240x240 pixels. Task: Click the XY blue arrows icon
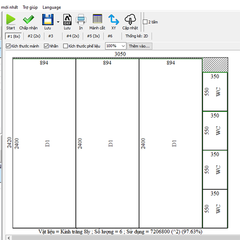coord(113,20)
